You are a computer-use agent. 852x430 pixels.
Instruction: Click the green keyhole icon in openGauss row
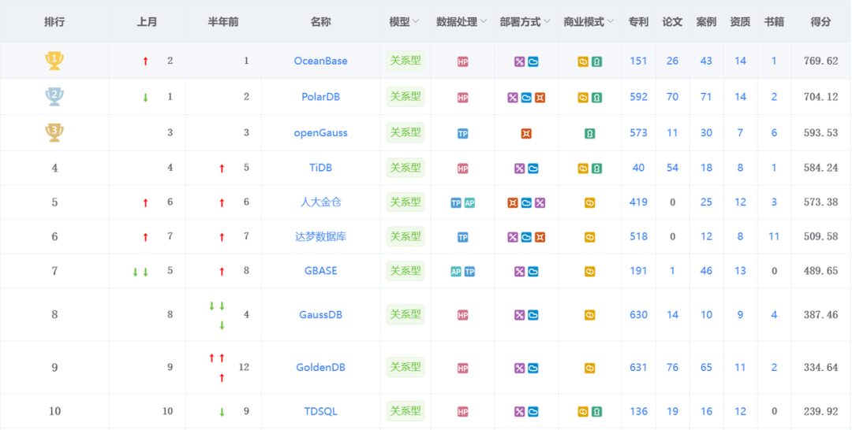(x=589, y=133)
